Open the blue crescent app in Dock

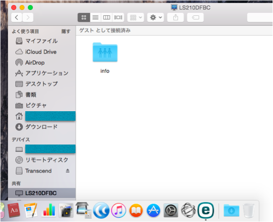pyautogui.click(x=101, y=211)
